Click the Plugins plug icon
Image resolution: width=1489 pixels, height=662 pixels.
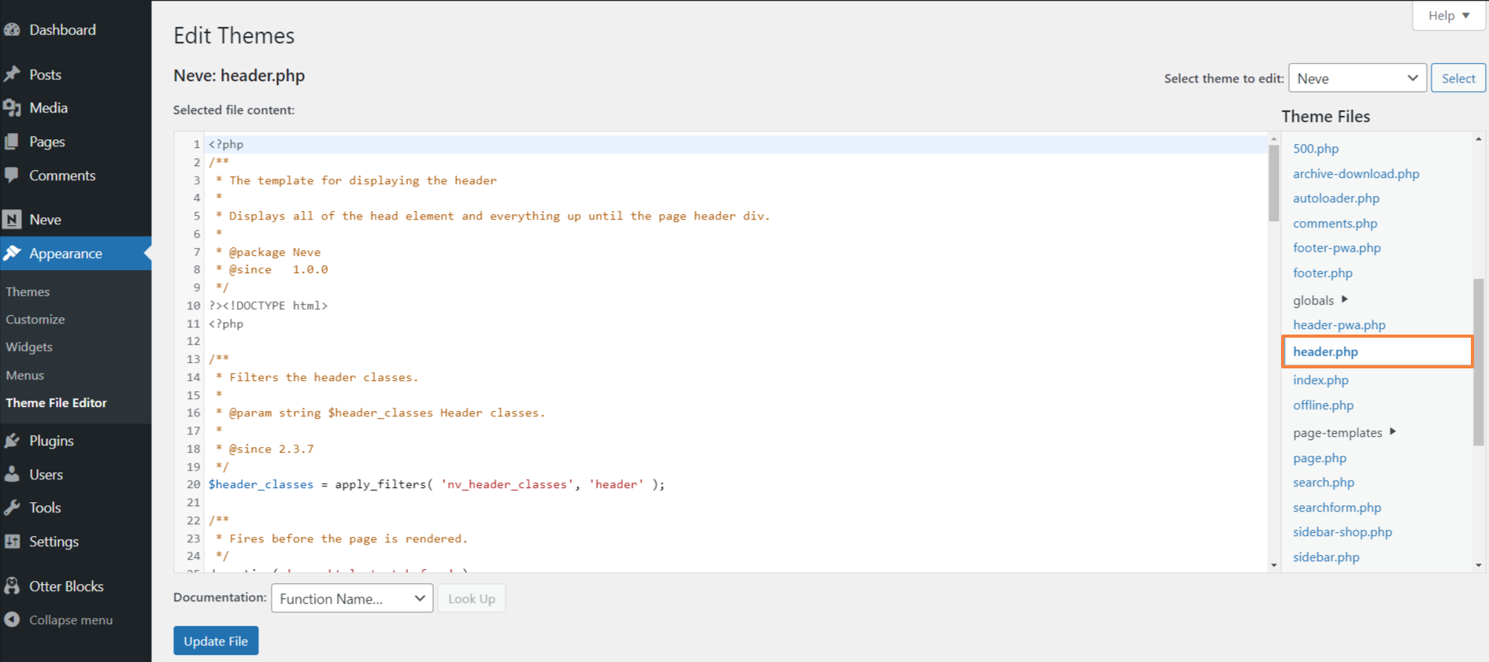tap(12, 441)
